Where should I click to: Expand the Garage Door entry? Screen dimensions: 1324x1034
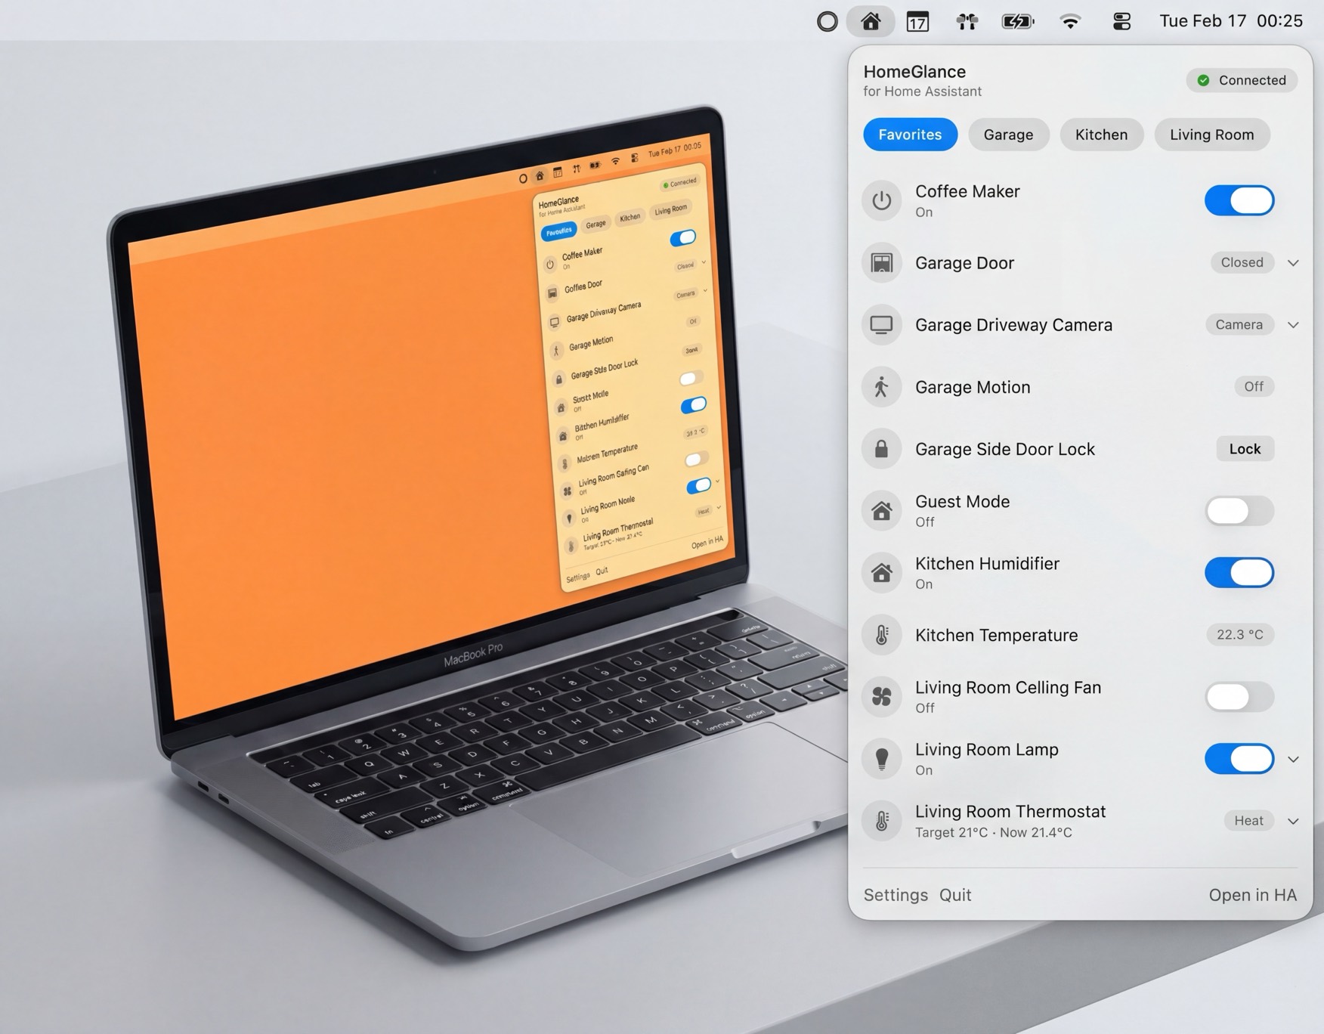pos(1293,262)
